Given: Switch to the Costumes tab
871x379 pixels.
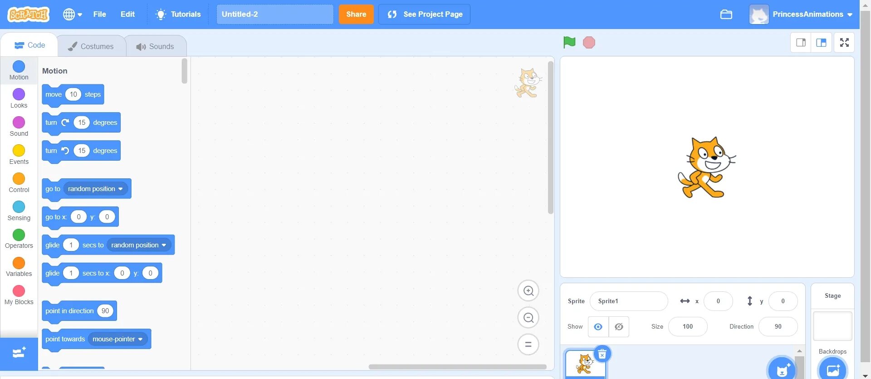Looking at the screenshot, I should point(91,46).
